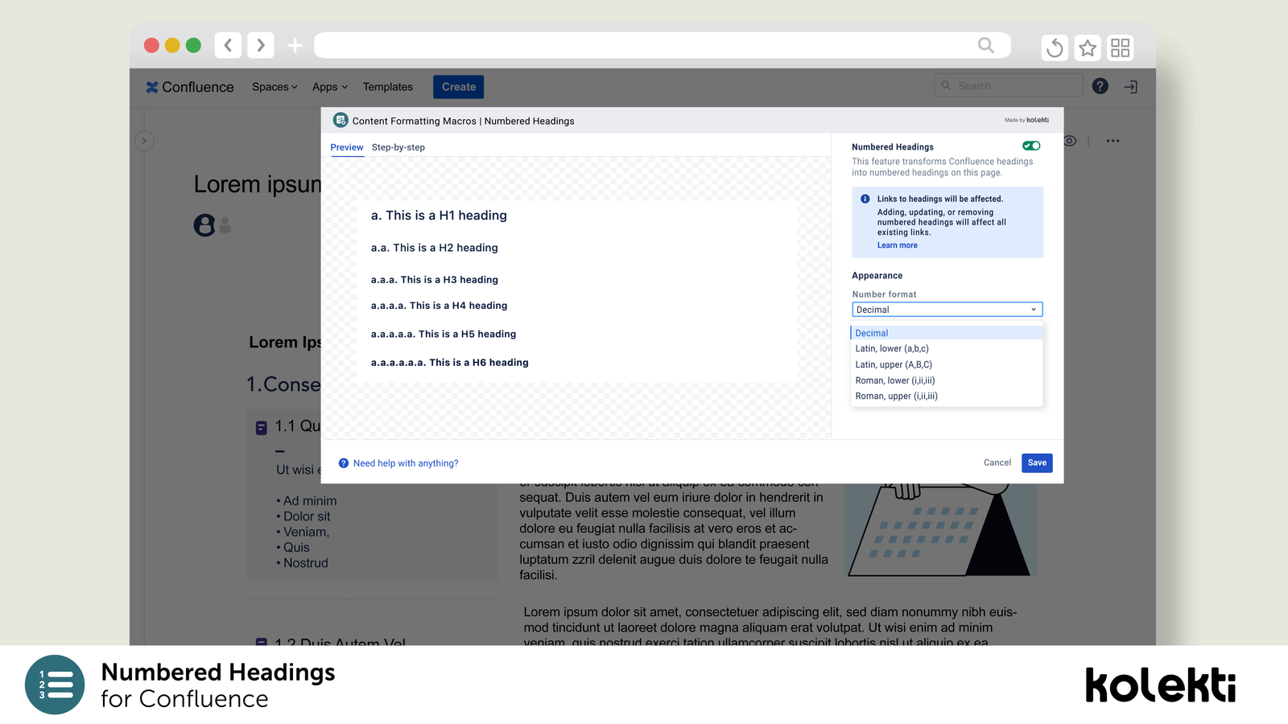Click the H2 heading preview line
The height and width of the screenshot is (724, 1288).
[x=435, y=248]
